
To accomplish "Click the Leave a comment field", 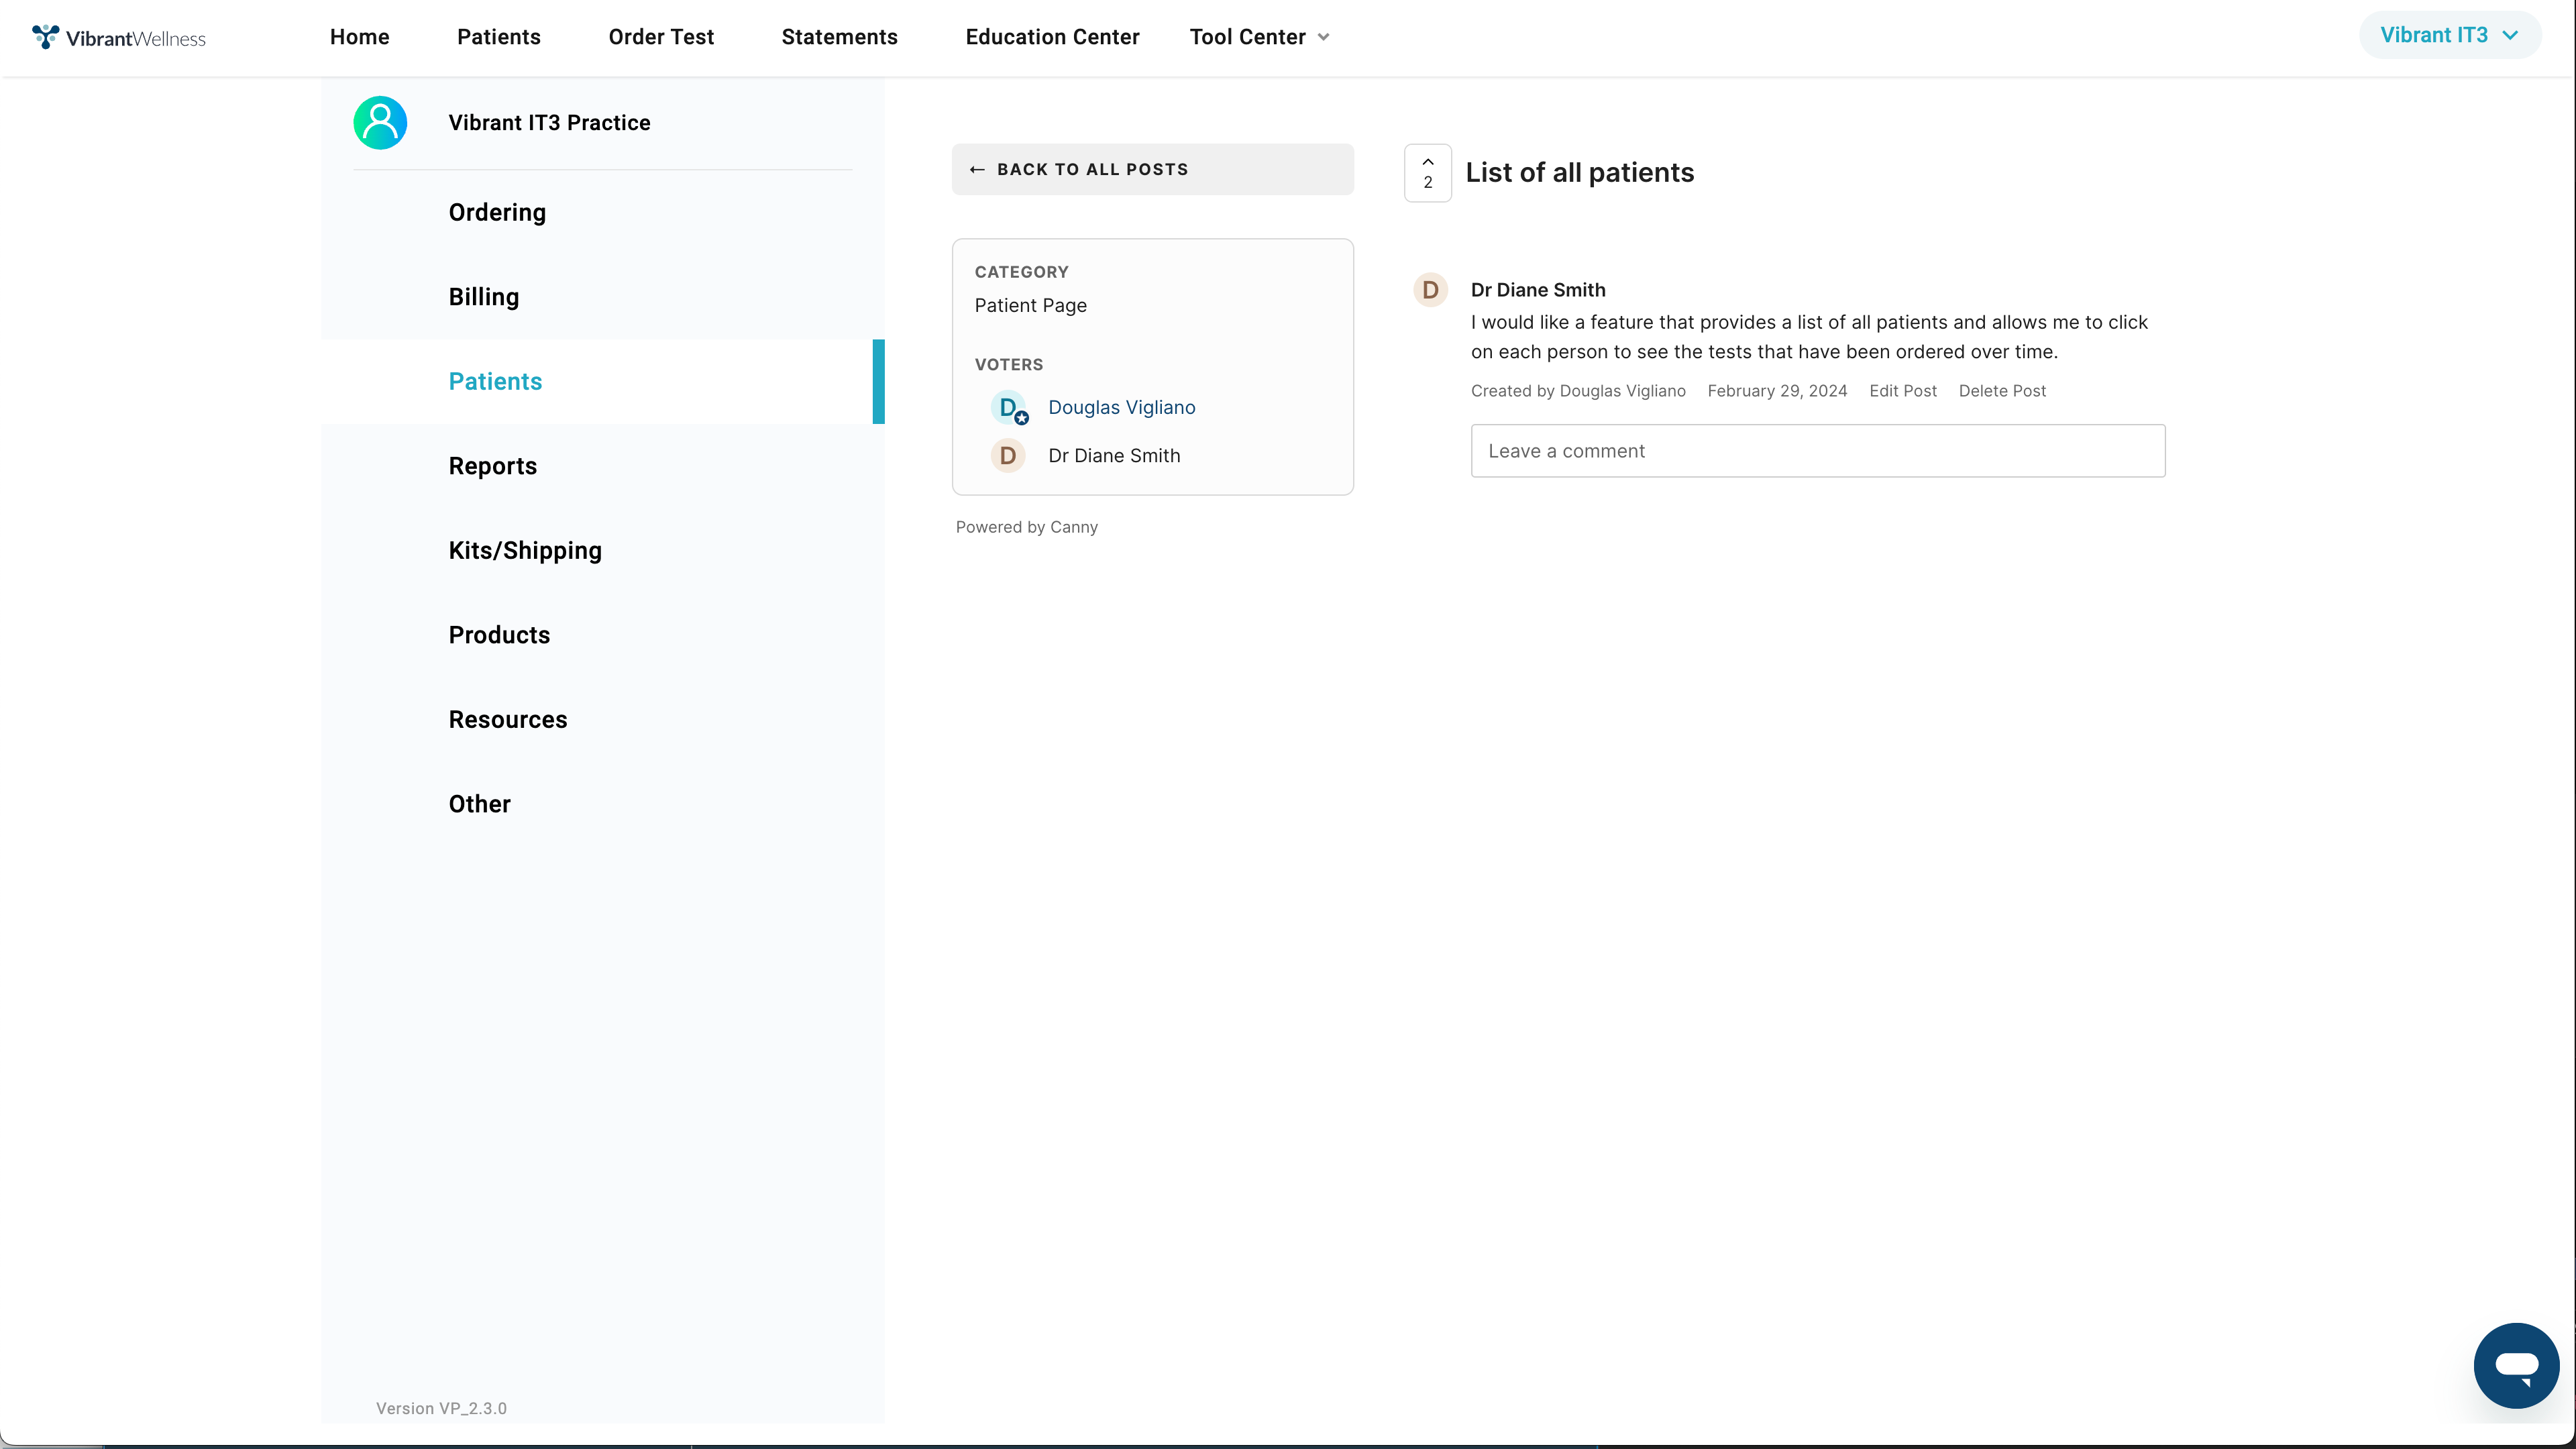I will (x=1817, y=451).
